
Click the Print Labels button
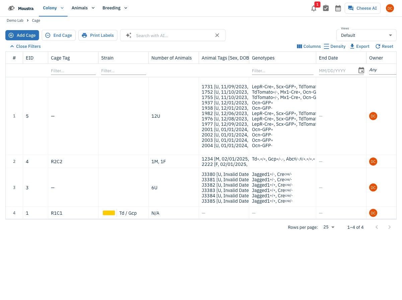coord(98,35)
